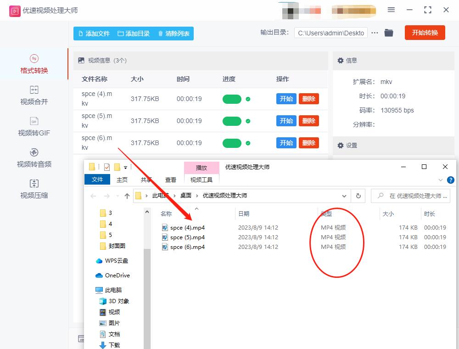The height and width of the screenshot is (349, 459).
Task: Open 3D 对象 in the navigation pane
Action: pos(114,301)
